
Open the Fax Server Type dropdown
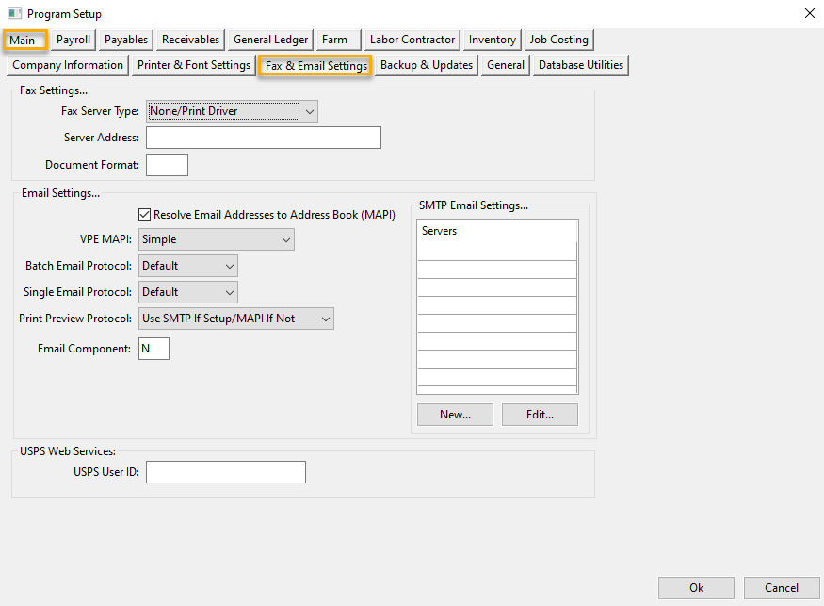tap(232, 111)
